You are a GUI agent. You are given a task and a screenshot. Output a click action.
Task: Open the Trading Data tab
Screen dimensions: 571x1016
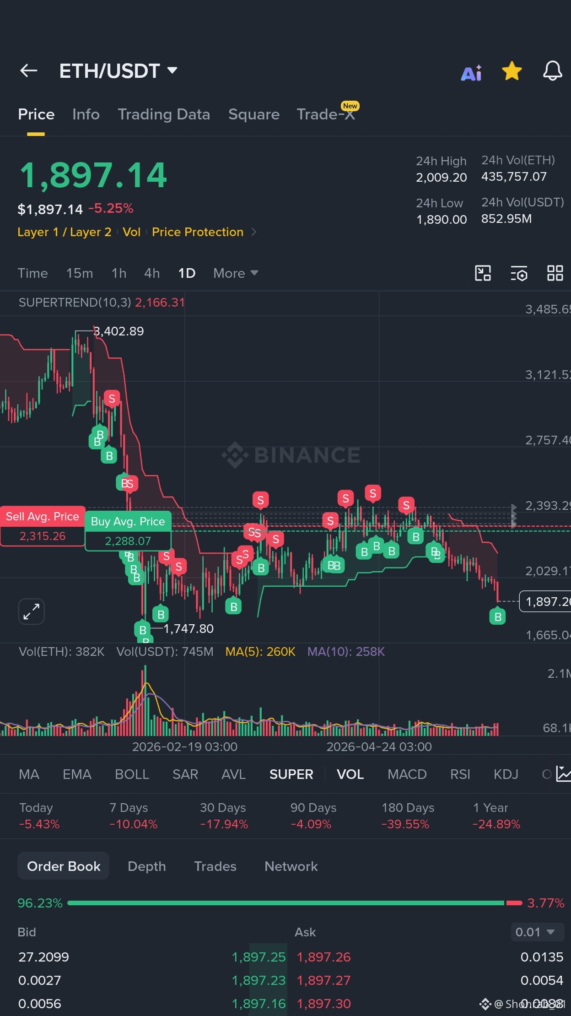[164, 114]
